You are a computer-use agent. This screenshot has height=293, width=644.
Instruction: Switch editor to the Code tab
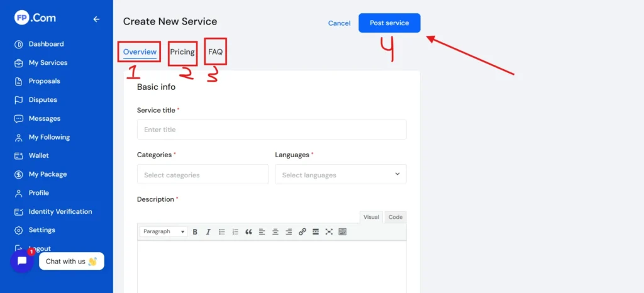pyautogui.click(x=396, y=217)
